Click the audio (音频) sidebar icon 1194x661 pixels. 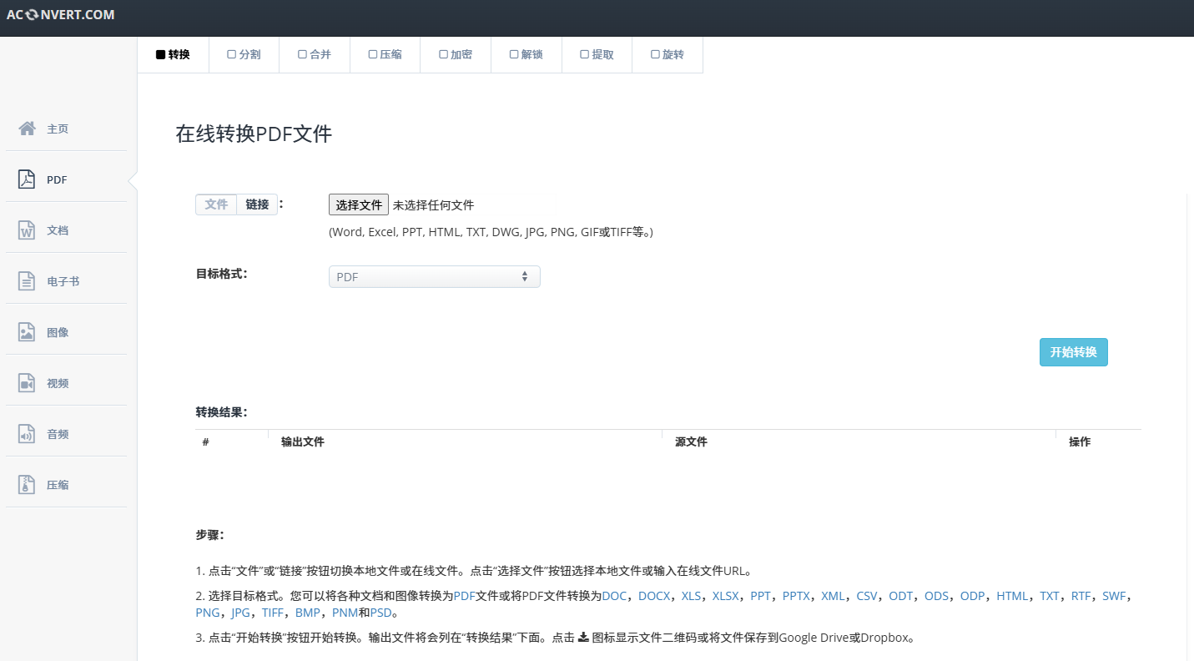[x=27, y=434]
